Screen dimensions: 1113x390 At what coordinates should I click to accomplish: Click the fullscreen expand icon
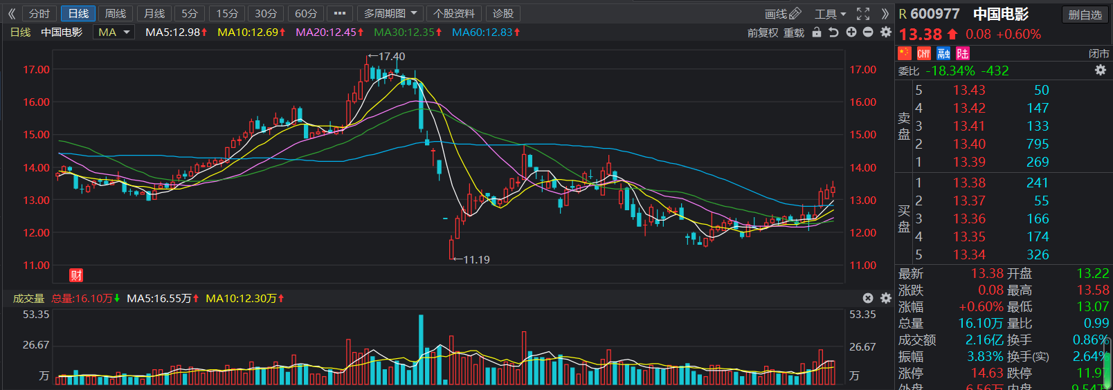tap(863, 14)
